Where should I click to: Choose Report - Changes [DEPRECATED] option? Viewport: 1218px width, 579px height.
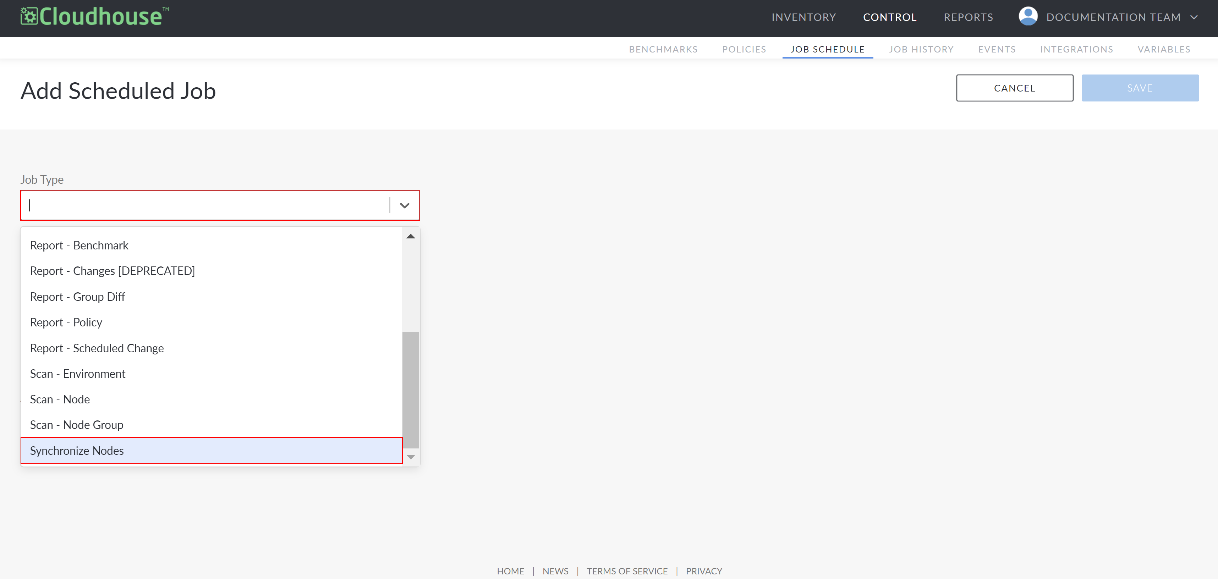pyautogui.click(x=212, y=271)
